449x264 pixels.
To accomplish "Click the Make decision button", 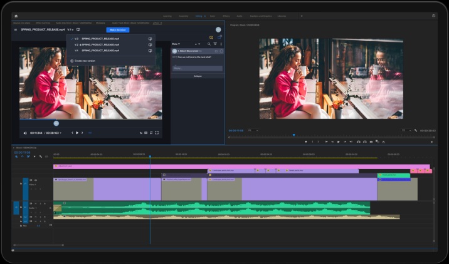I will click(118, 29).
